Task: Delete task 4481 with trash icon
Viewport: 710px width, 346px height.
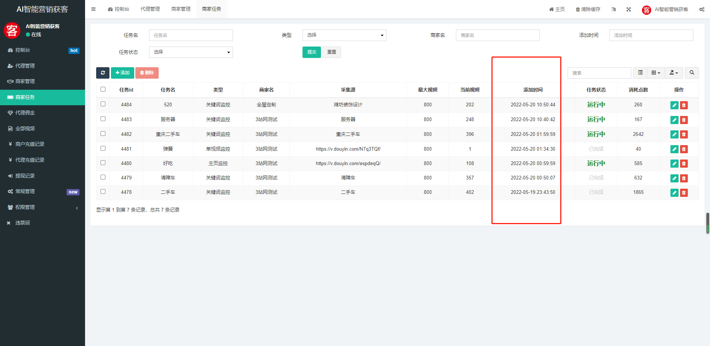Action: [684, 149]
